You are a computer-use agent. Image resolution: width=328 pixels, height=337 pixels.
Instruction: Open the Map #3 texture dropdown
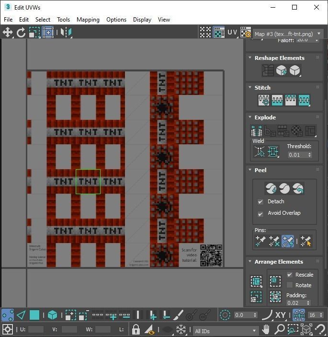coord(288,34)
